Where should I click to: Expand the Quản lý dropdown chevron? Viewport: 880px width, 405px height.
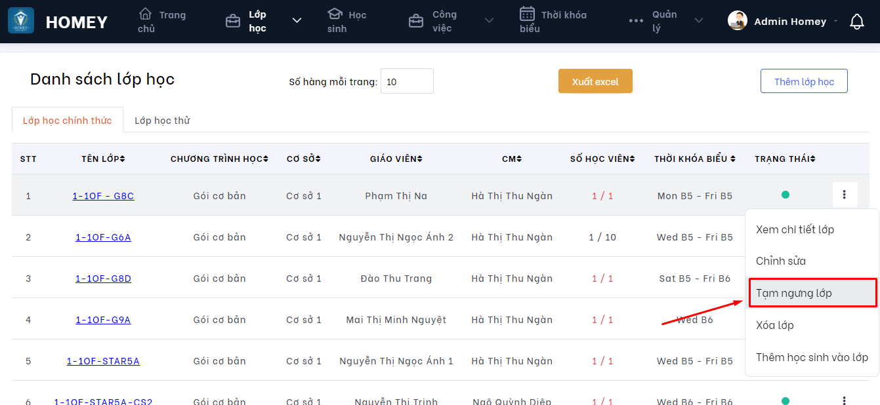698,21
